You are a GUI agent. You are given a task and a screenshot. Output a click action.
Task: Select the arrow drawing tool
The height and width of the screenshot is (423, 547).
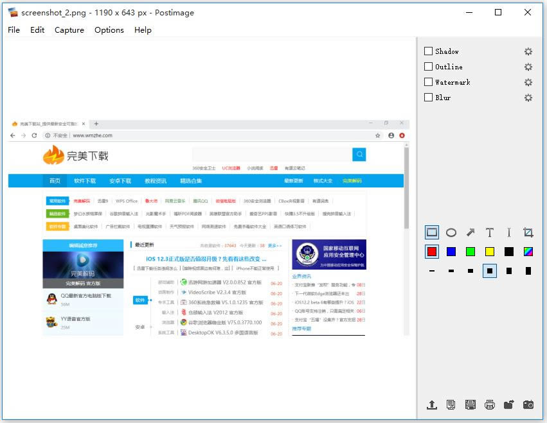[x=471, y=232]
